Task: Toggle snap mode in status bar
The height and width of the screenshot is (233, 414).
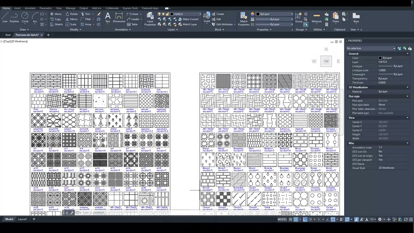Action: (296, 219)
